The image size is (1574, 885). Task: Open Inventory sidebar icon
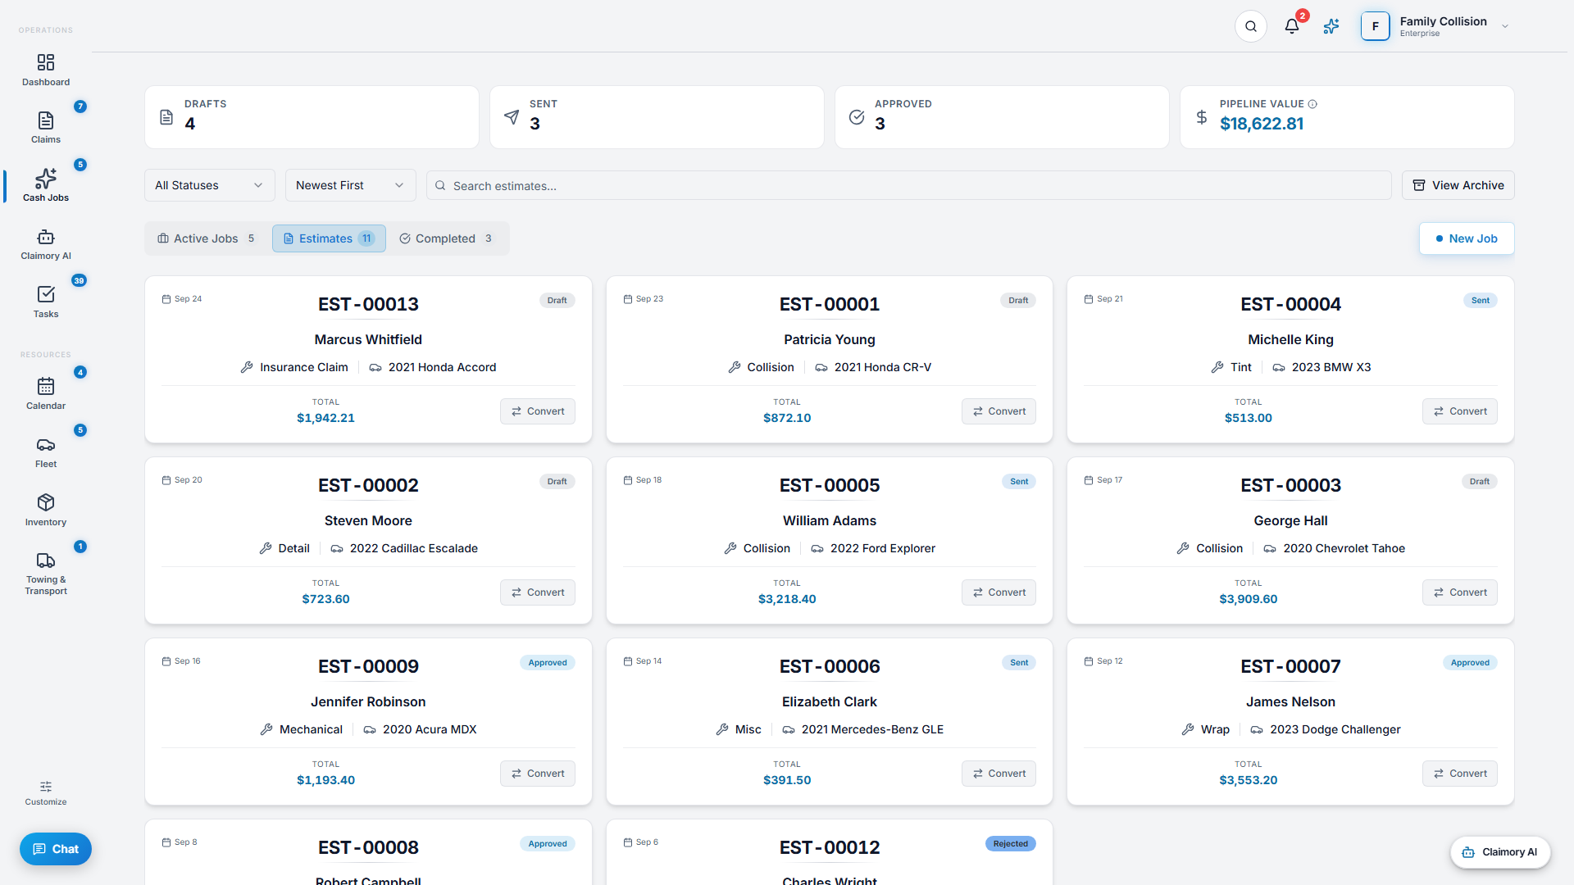[46, 510]
